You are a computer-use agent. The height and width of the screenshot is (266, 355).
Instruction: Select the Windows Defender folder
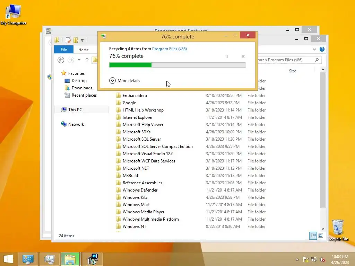(140, 190)
